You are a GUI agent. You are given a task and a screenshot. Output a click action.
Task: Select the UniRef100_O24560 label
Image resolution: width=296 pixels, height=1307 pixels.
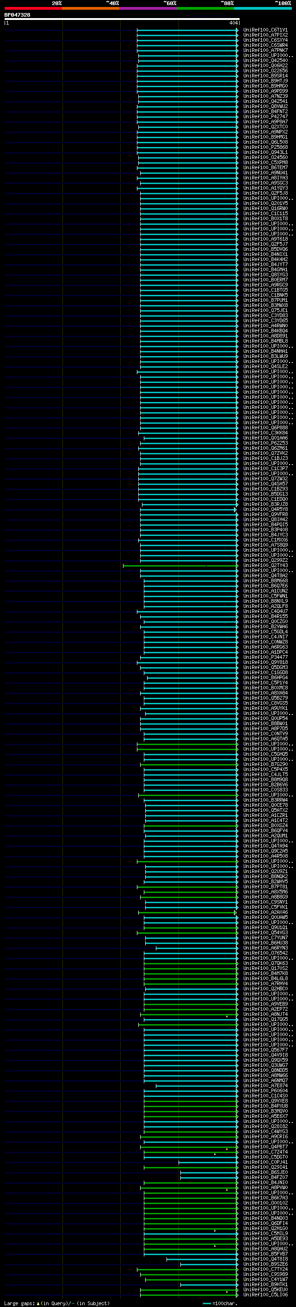tap(265, 157)
